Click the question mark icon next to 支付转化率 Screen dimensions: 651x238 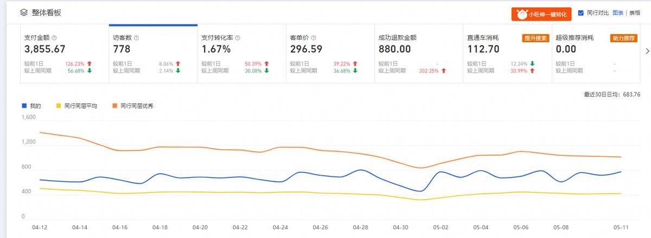click(238, 38)
